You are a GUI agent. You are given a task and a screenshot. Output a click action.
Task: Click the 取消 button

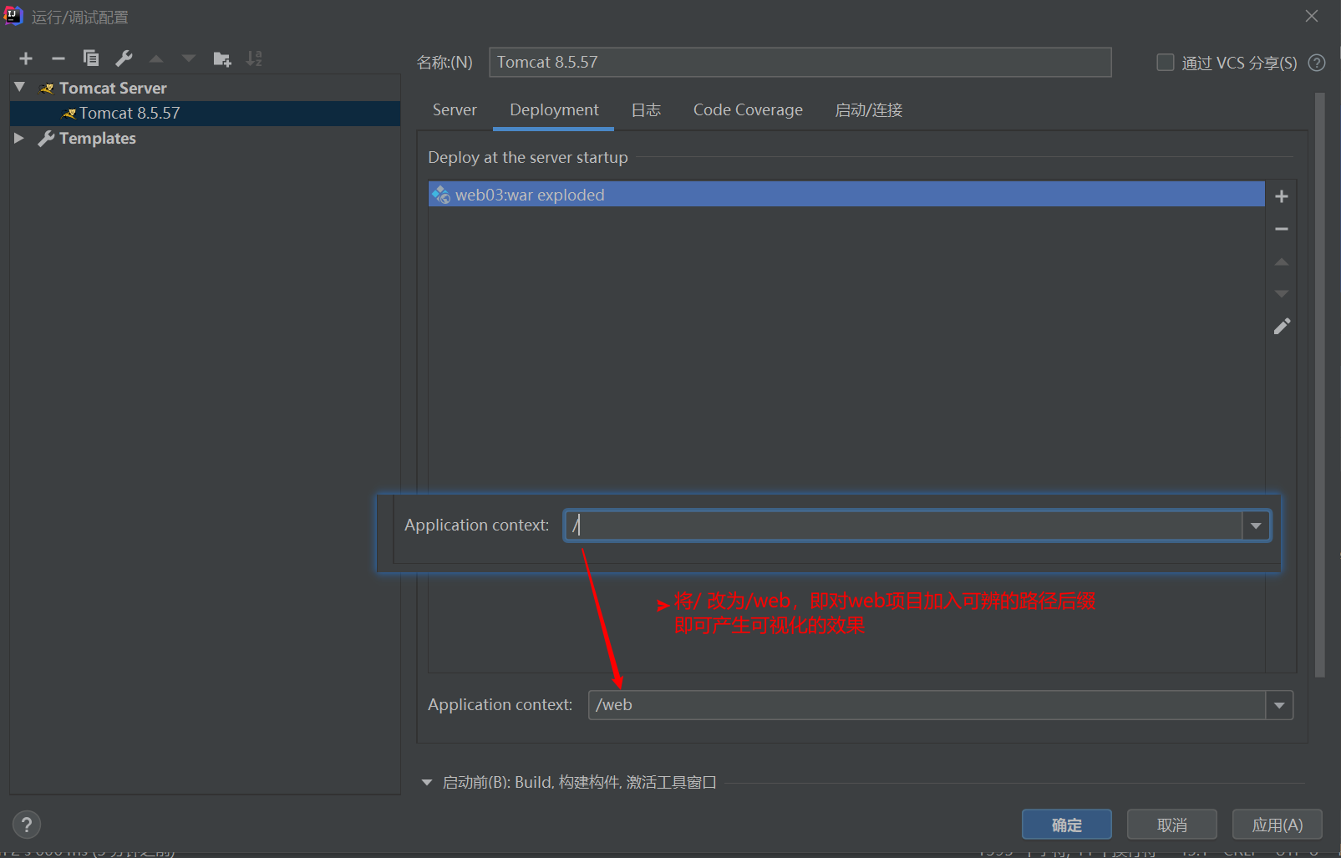click(x=1171, y=824)
